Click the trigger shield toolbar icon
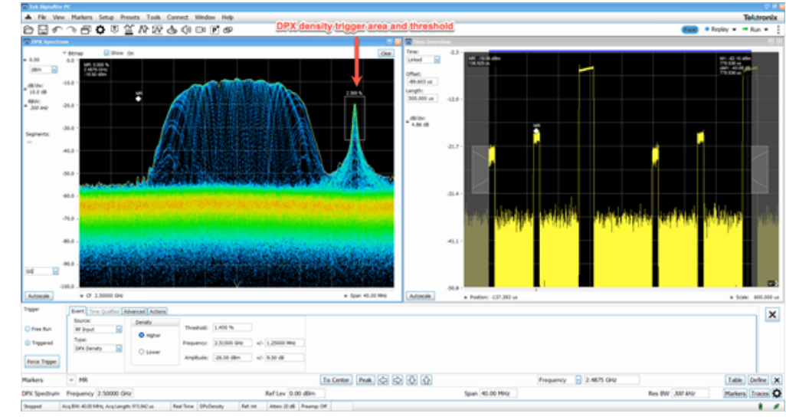This screenshot has height=420, width=786. 114,30
